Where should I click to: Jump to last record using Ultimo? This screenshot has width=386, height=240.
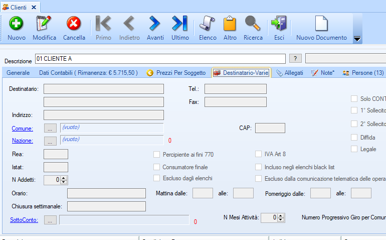[x=179, y=24]
